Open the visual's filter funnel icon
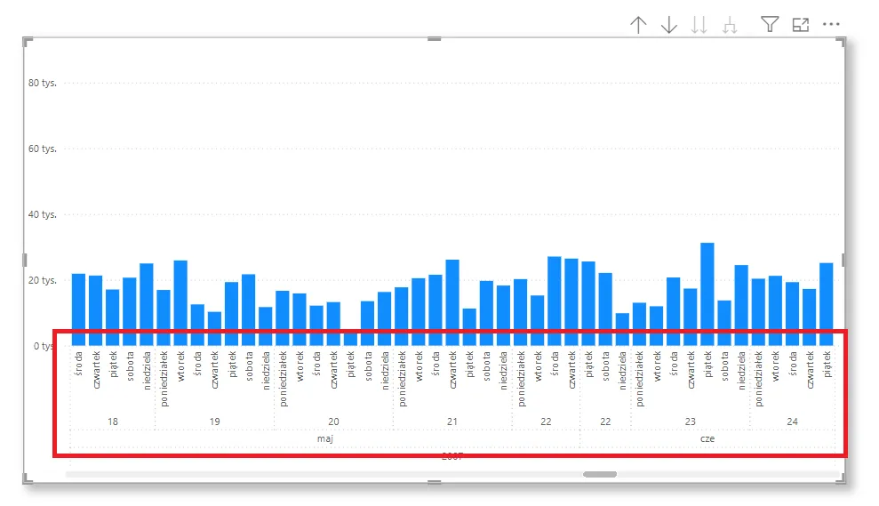 770,25
